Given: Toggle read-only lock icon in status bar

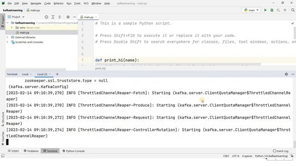Looking at the screenshot, I should pyautogui.click(x=292, y=156).
